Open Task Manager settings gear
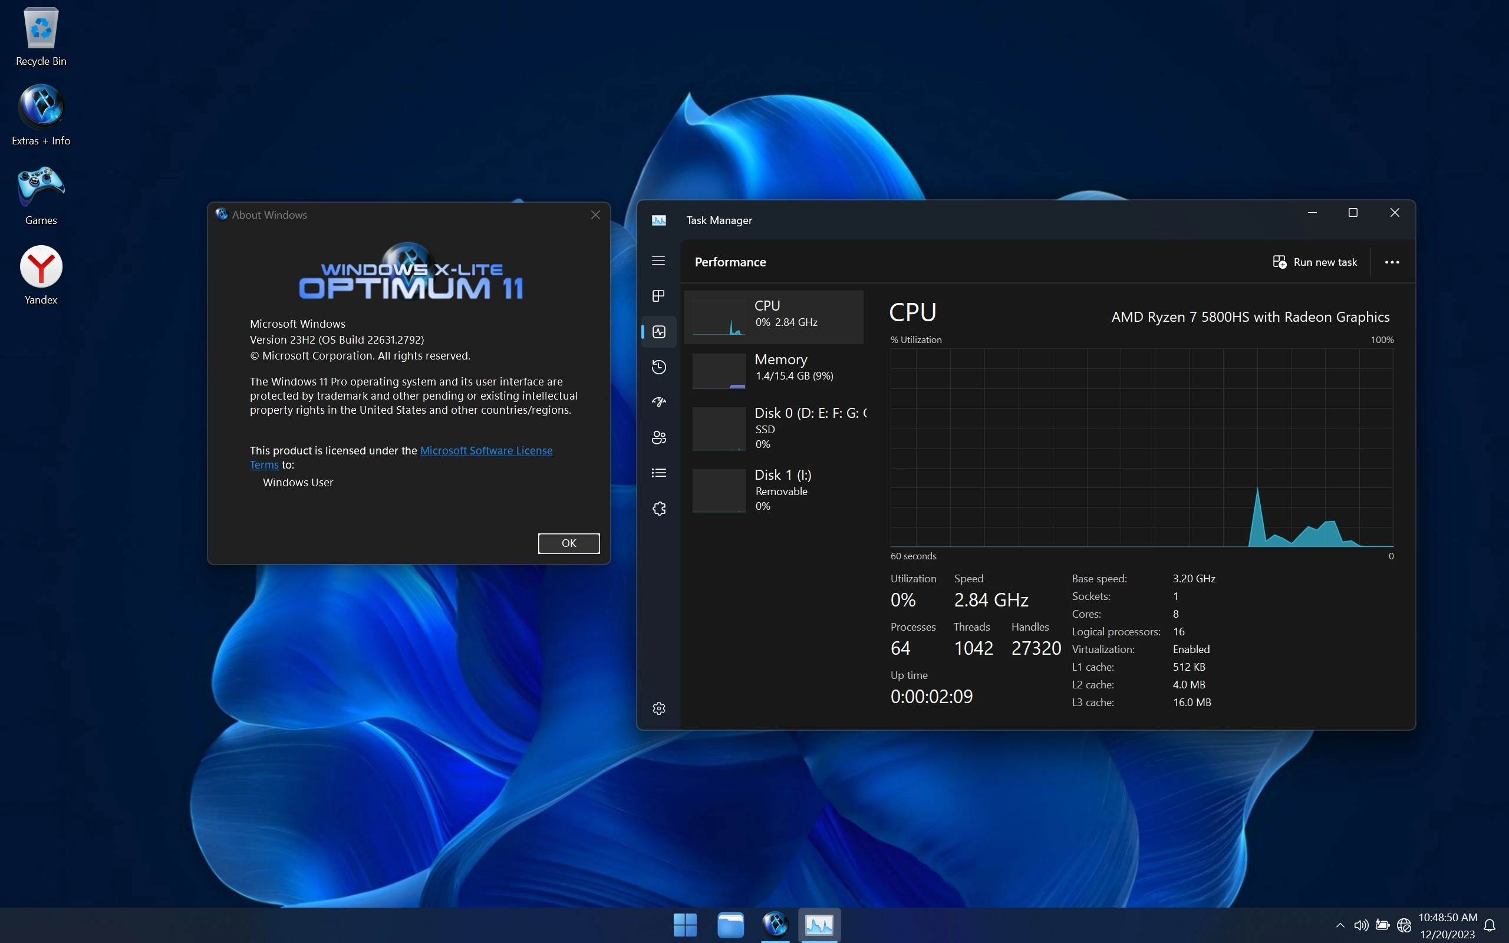Image resolution: width=1509 pixels, height=943 pixels. coord(658,708)
